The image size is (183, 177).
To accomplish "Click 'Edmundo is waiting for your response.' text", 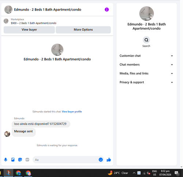I will (57, 145).
